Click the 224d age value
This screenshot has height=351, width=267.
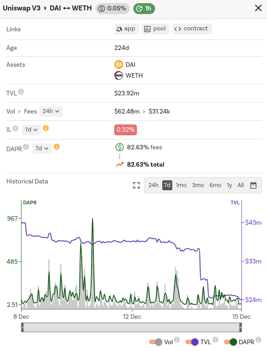(121, 48)
